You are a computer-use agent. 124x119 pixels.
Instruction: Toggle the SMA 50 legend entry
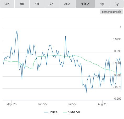(74, 112)
